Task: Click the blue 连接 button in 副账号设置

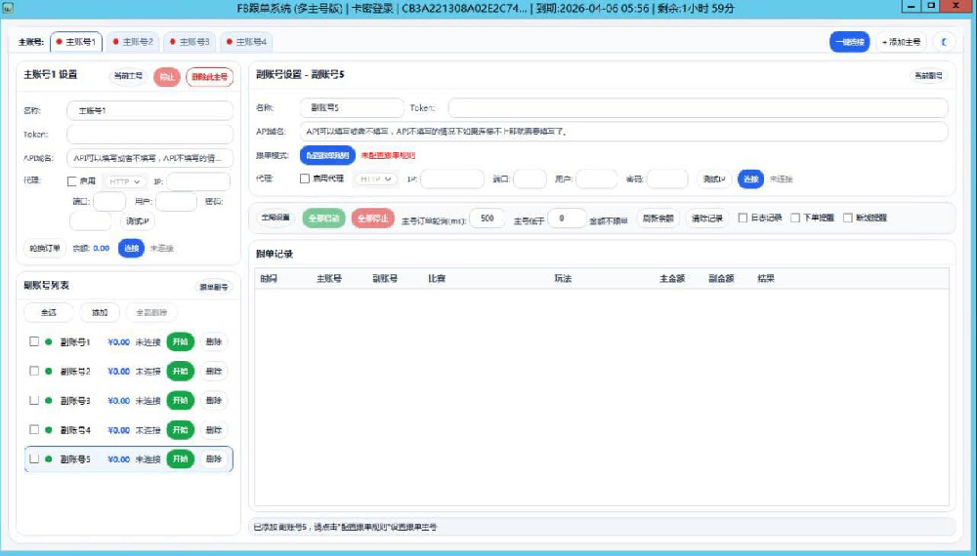Action: 750,179
